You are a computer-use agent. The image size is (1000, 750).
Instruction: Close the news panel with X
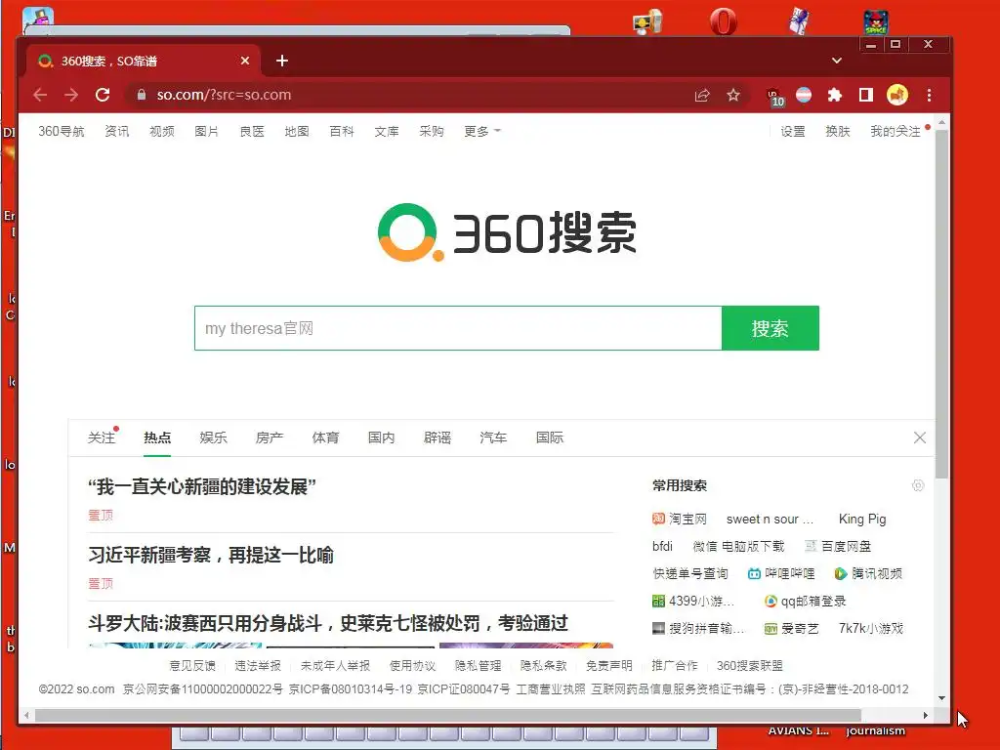coord(920,437)
